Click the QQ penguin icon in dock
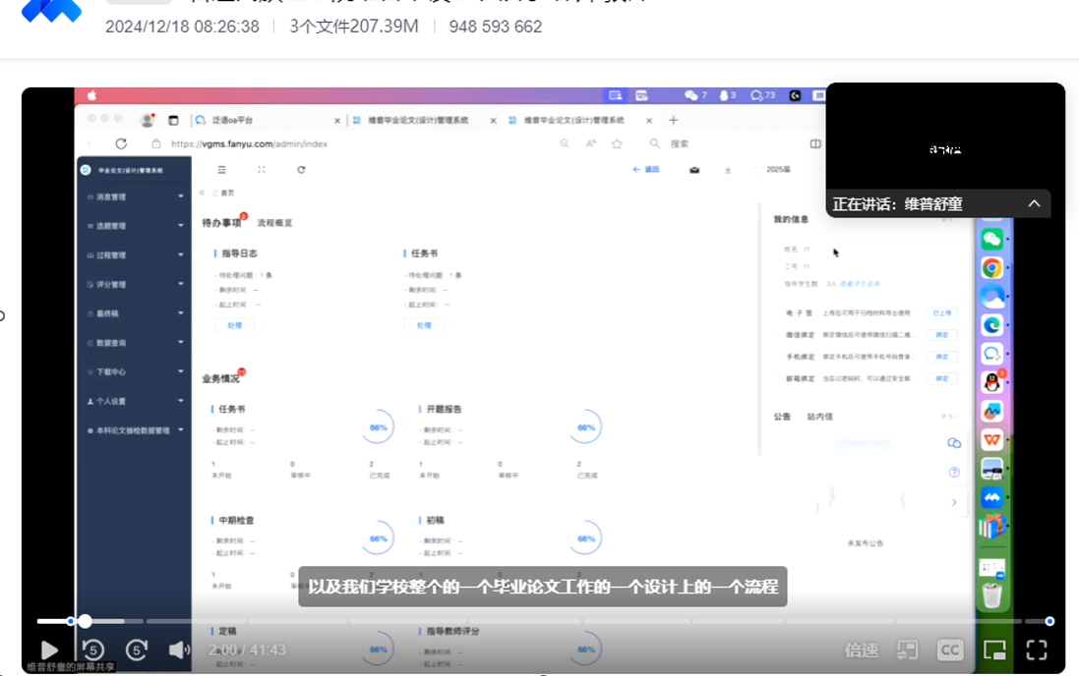This screenshot has width=1079, height=676. 991,381
